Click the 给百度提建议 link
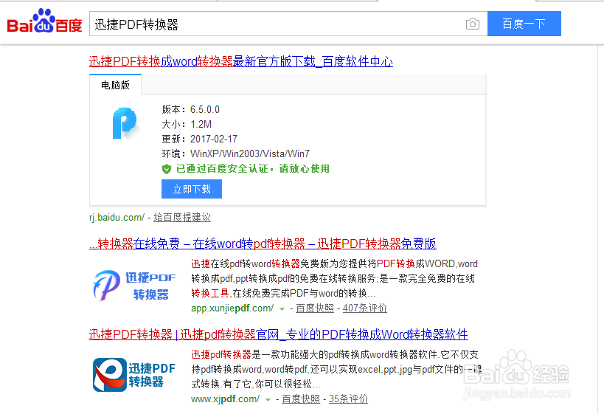This screenshot has height=414, width=604. [182, 218]
